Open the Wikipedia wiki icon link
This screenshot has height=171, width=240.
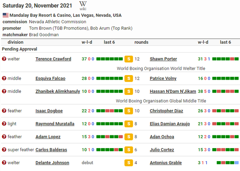coord(83,5)
